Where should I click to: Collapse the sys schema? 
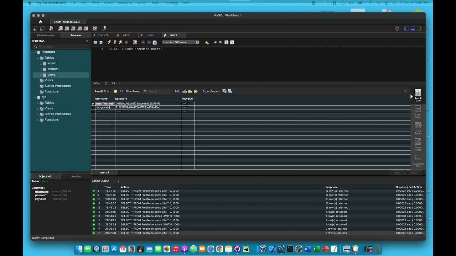click(35, 97)
